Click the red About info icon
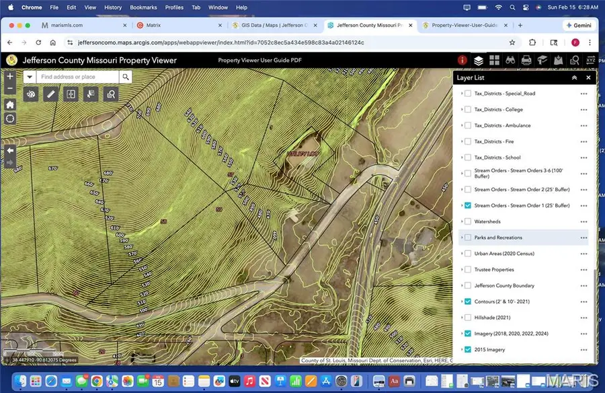 click(x=462, y=61)
